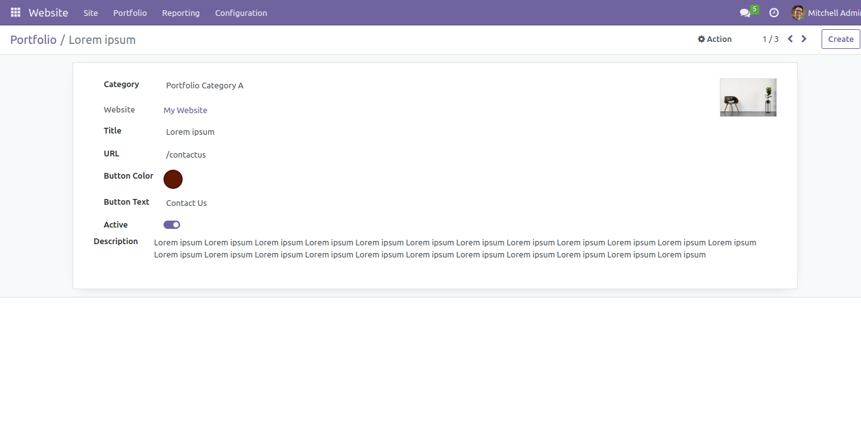This screenshot has width=861, height=431.
Task: Click the Website app title
Action: click(48, 13)
